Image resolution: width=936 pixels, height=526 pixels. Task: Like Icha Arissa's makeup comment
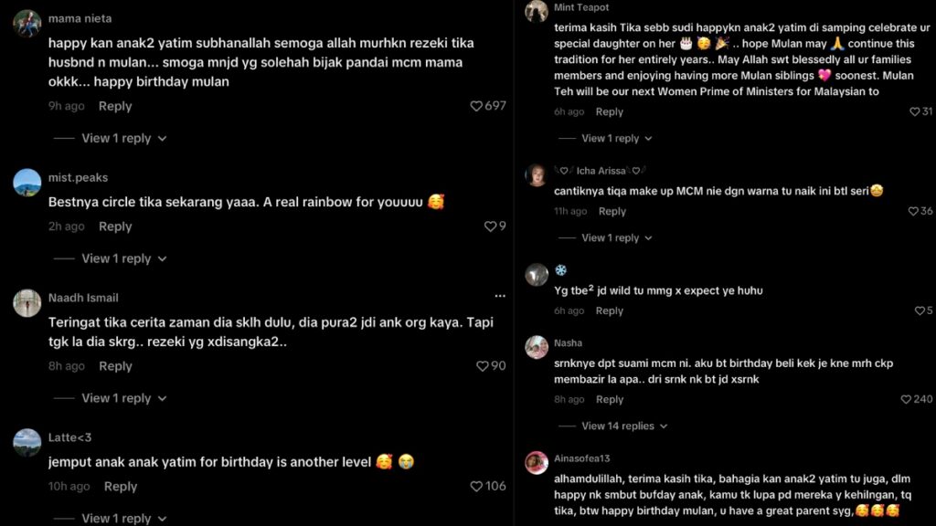click(x=914, y=210)
